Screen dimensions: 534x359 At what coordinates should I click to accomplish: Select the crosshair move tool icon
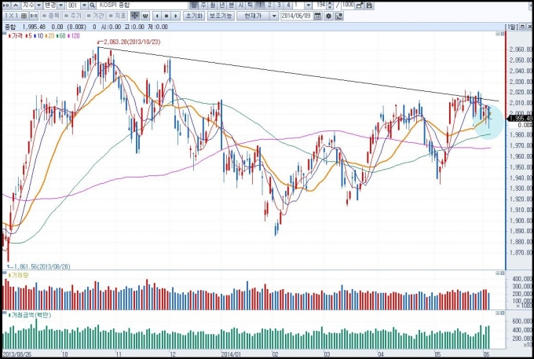coord(135,16)
